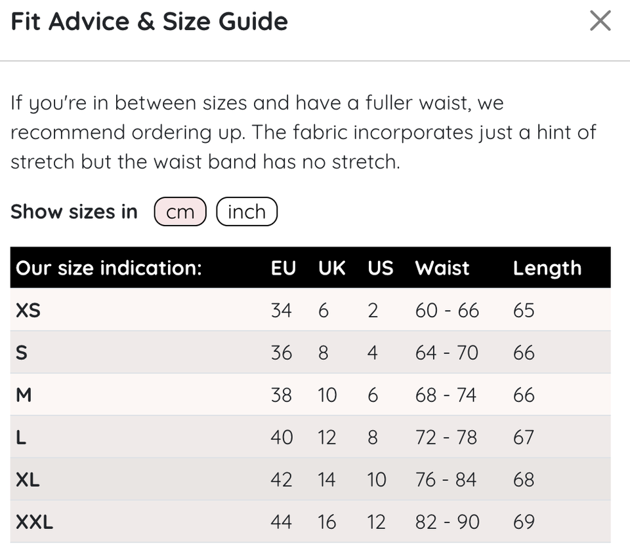Click the Fit Advice & Size Guide title

coord(150,22)
